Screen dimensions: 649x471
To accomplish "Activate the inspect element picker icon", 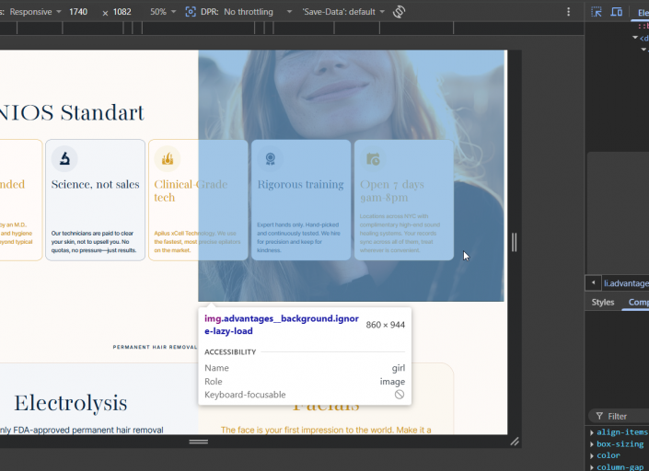I will tap(597, 12).
